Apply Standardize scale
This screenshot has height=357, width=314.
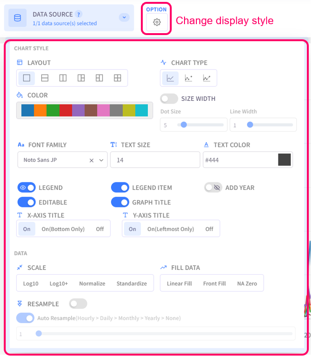(131, 284)
